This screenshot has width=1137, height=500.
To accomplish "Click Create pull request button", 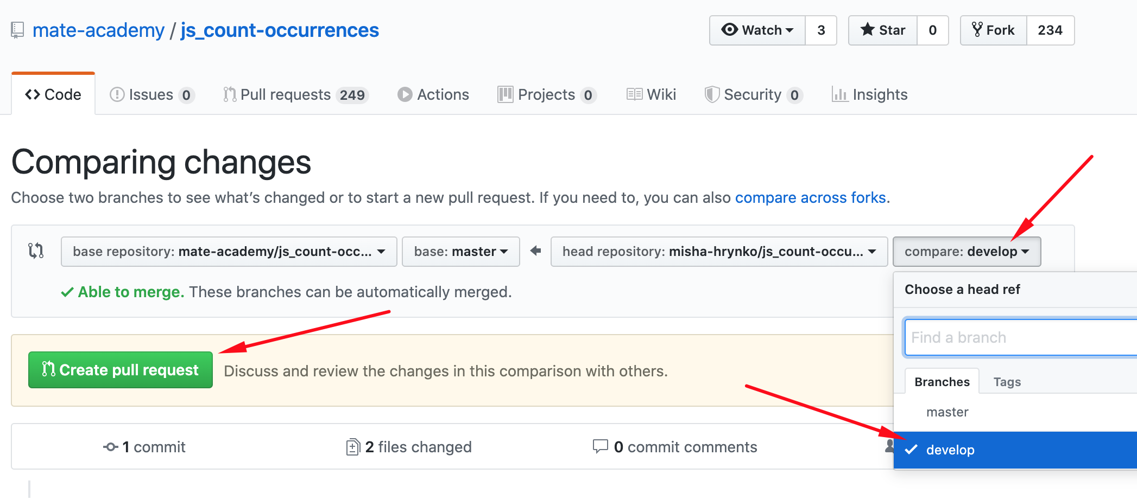I will coord(121,370).
